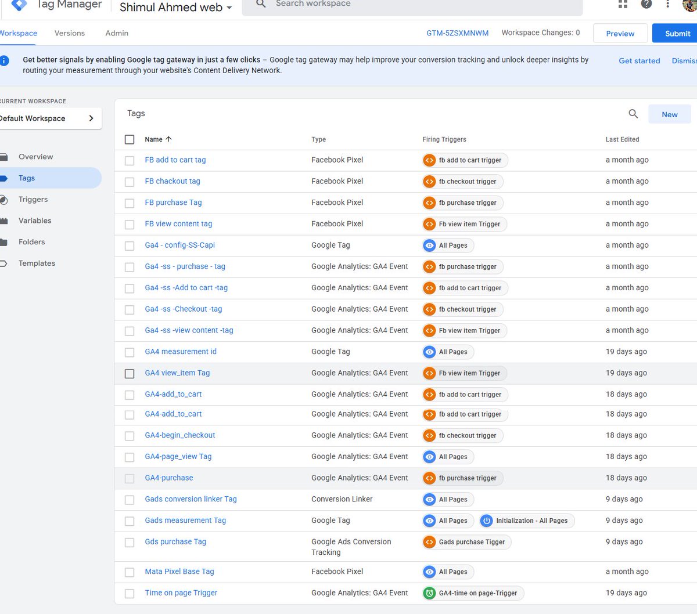The width and height of the screenshot is (697, 614).
Task: Switch to the Workspace tab
Action: pyautogui.click(x=18, y=33)
